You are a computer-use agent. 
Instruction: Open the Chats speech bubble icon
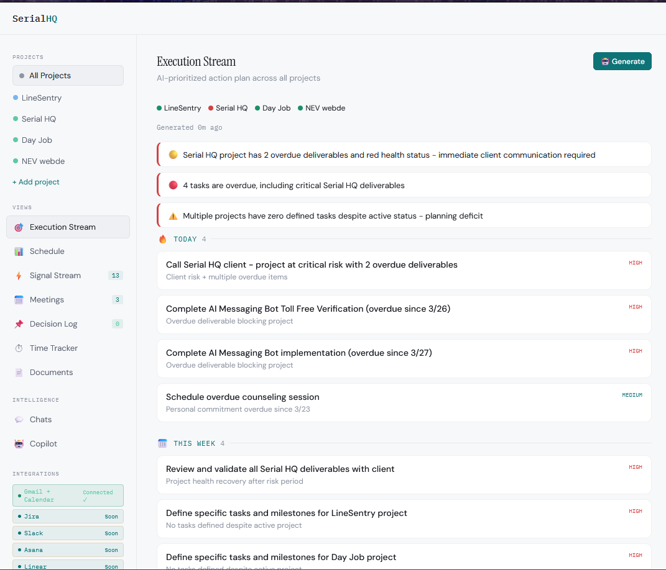19,419
